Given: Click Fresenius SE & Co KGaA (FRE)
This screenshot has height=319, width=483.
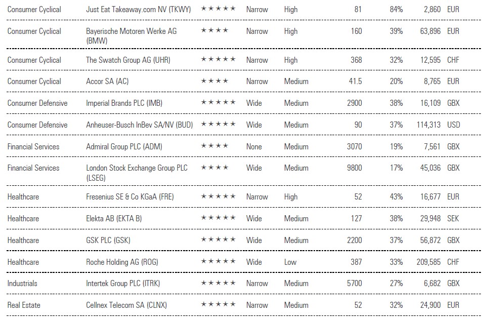Looking at the screenshot, I should [x=129, y=196].
